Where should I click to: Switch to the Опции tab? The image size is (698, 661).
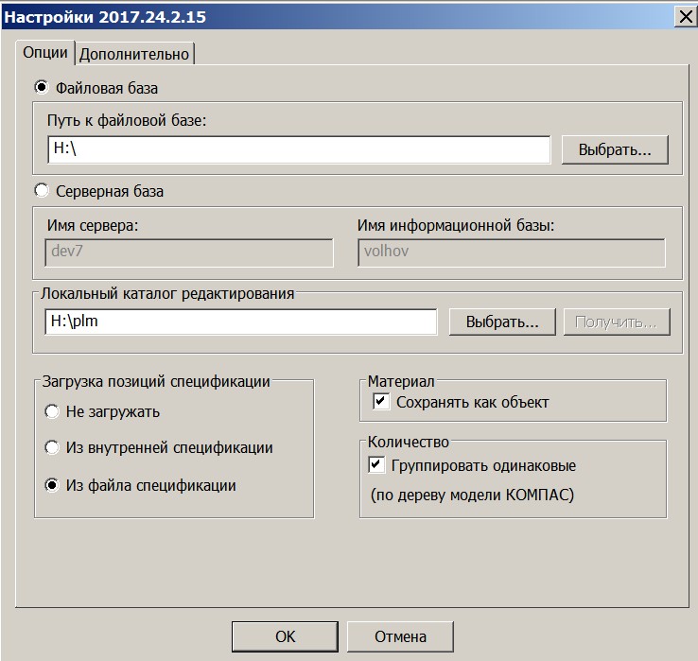[x=45, y=53]
